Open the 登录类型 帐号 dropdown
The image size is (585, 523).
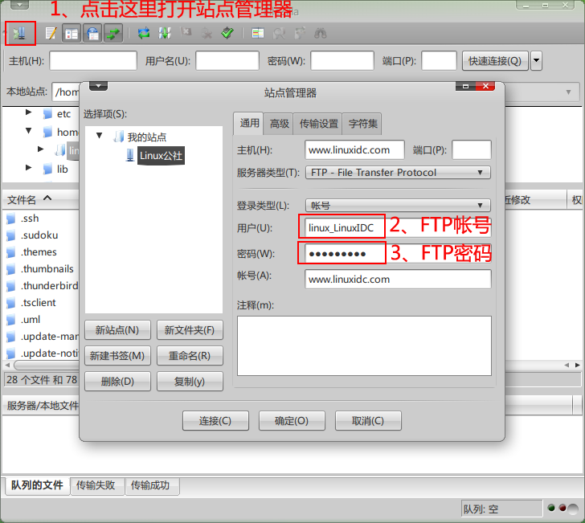(x=398, y=205)
